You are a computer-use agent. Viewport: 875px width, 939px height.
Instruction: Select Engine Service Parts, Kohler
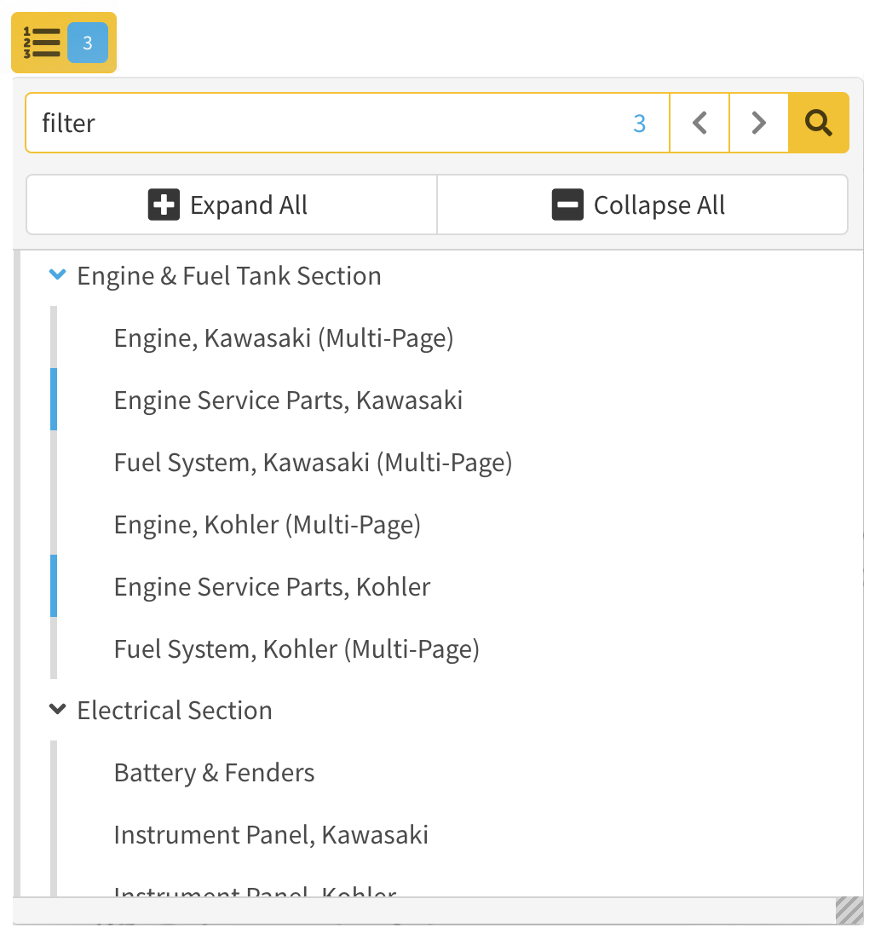pyautogui.click(x=272, y=587)
